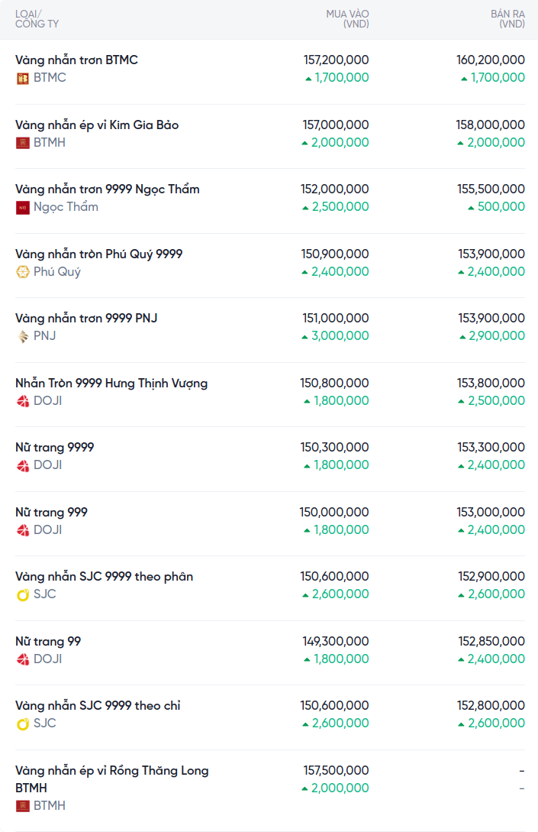Select Nhẫn Tròn 9999 Hưng Thịnh Vượng
The image size is (538, 832).
[111, 383]
